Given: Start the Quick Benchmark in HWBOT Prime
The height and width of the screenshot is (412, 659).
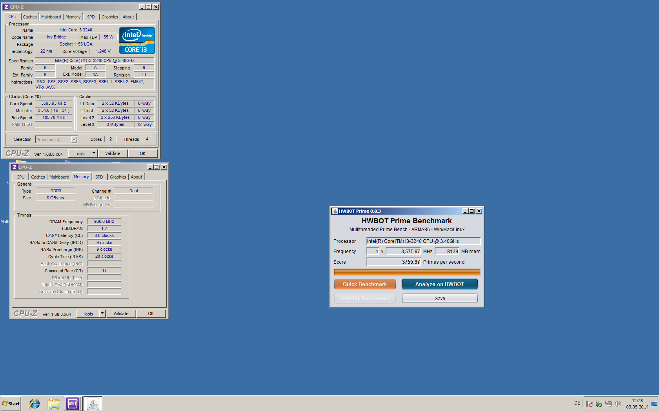Looking at the screenshot, I should click(365, 284).
